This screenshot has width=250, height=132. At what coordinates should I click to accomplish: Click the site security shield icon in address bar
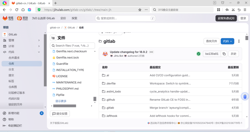39,10
